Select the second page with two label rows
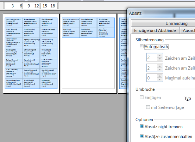The image size is (195, 142). click(88, 53)
